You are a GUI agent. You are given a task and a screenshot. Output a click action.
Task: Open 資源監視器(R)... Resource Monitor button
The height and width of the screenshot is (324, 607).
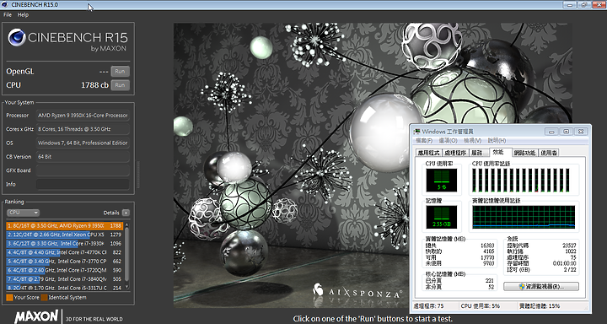pyautogui.click(x=541, y=286)
